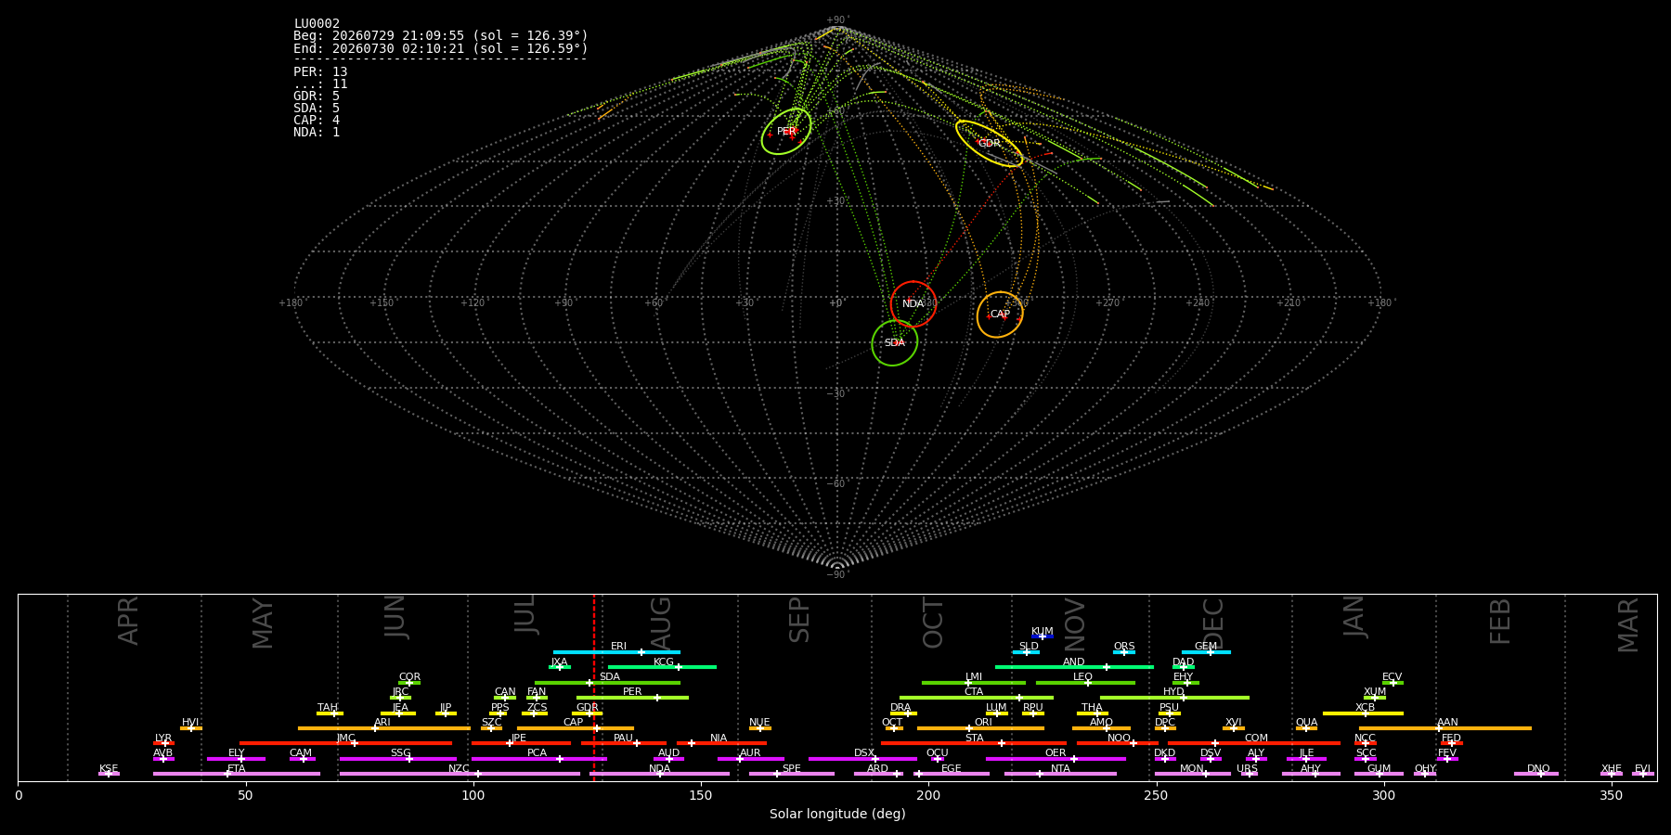Select the SDA shower bar in timeline
The image size is (1671, 835).
(x=607, y=683)
